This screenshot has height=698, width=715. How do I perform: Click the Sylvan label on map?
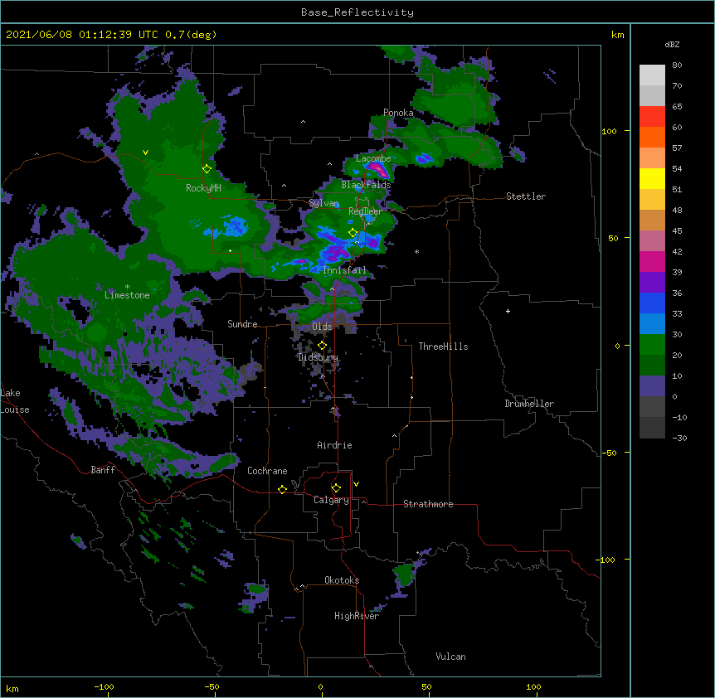323,203
